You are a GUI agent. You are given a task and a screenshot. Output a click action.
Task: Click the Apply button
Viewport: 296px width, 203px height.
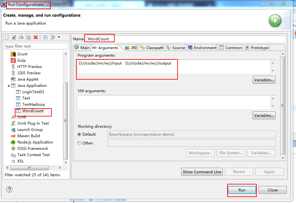click(x=269, y=172)
